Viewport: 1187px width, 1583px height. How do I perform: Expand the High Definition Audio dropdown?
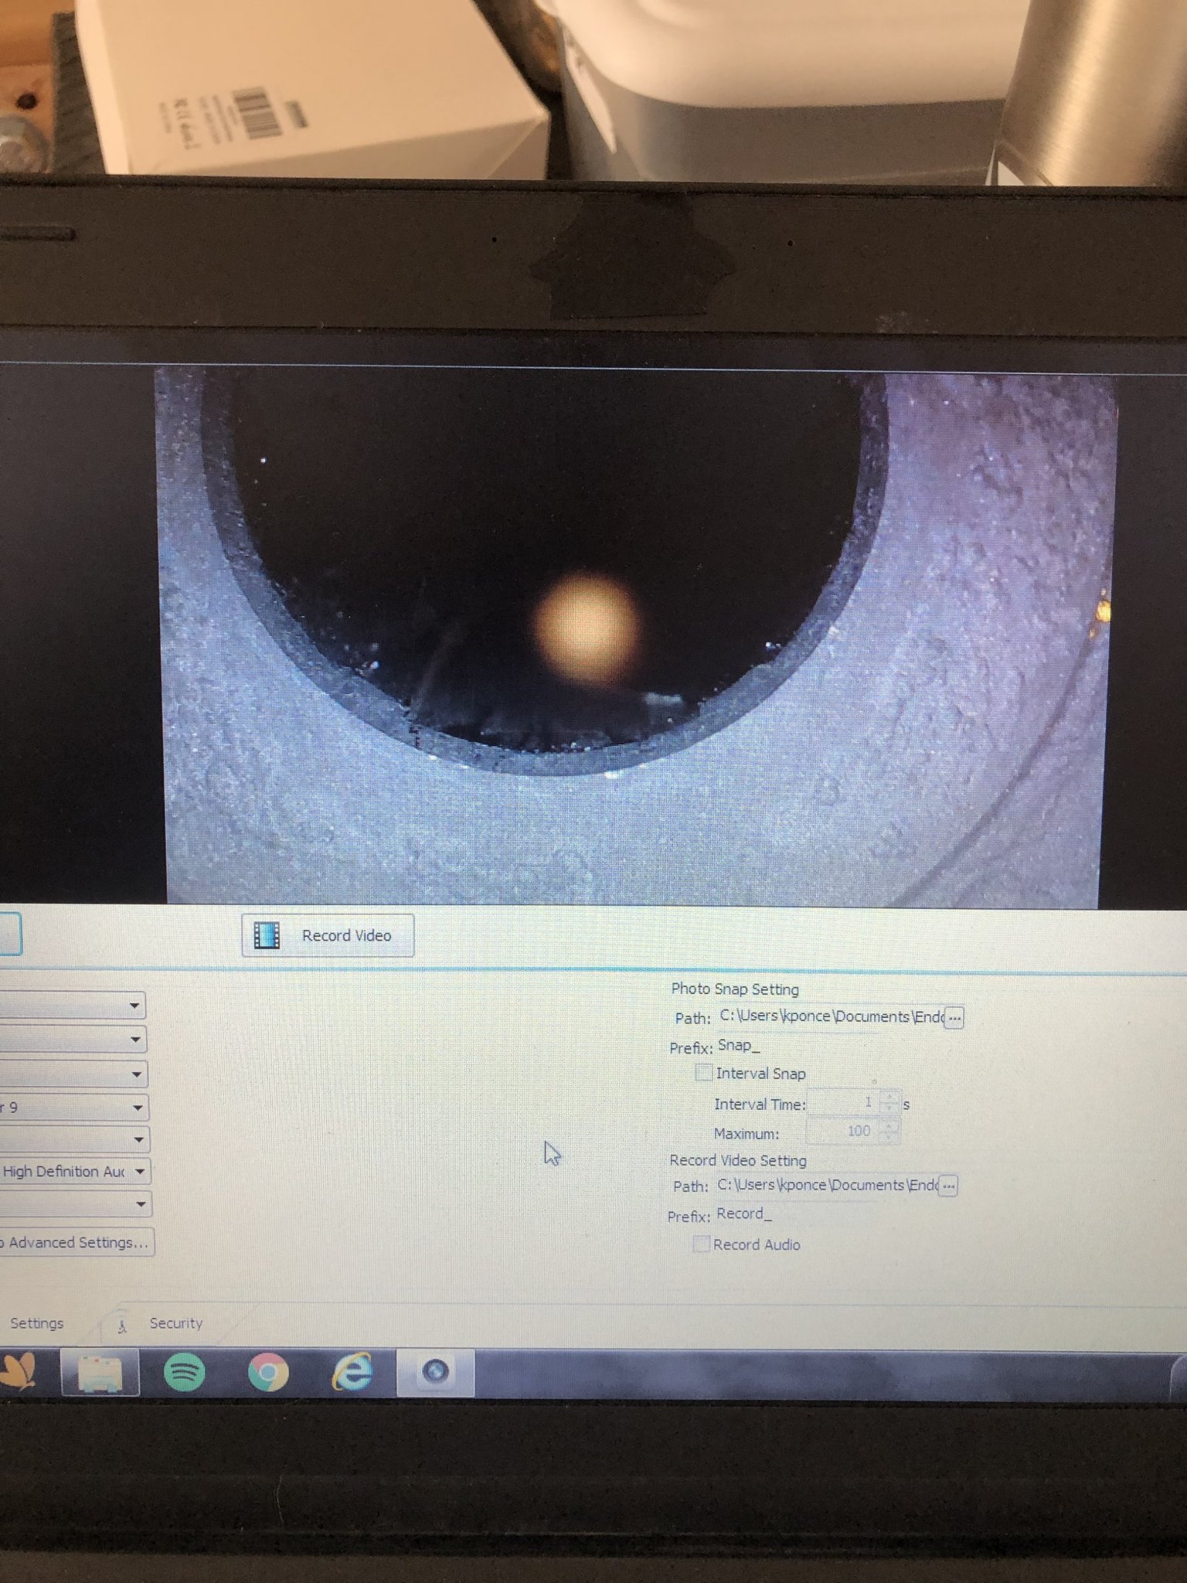click(140, 1172)
